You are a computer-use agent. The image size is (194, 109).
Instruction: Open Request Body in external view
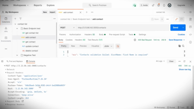23,101
